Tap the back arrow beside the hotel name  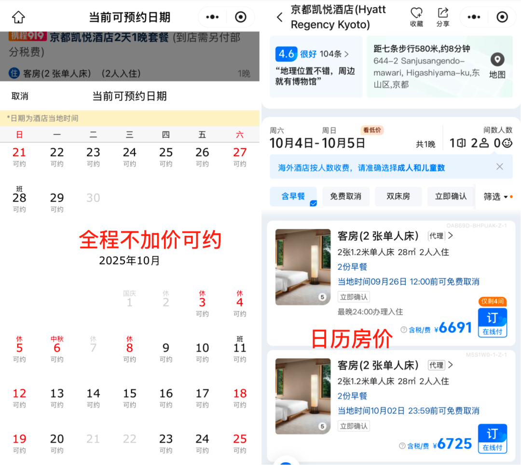[280, 17]
